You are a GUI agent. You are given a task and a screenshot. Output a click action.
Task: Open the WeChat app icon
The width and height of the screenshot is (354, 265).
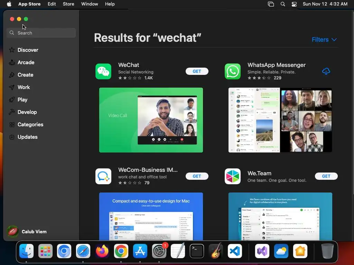103,71
